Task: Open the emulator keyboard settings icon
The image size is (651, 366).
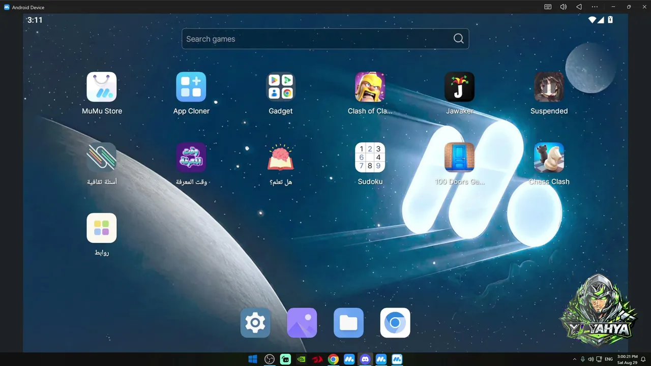Action: coord(548,7)
